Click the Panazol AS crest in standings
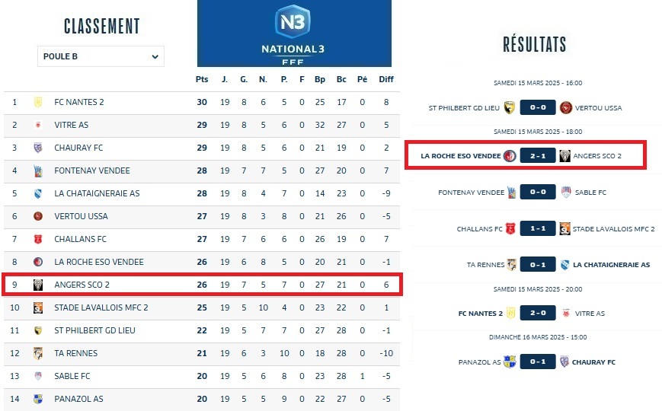This screenshot has height=411, width=662. tap(37, 399)
